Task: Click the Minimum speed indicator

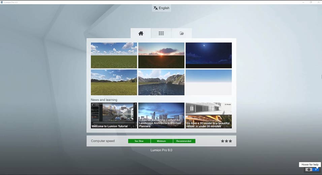Action: pos(162,141)
